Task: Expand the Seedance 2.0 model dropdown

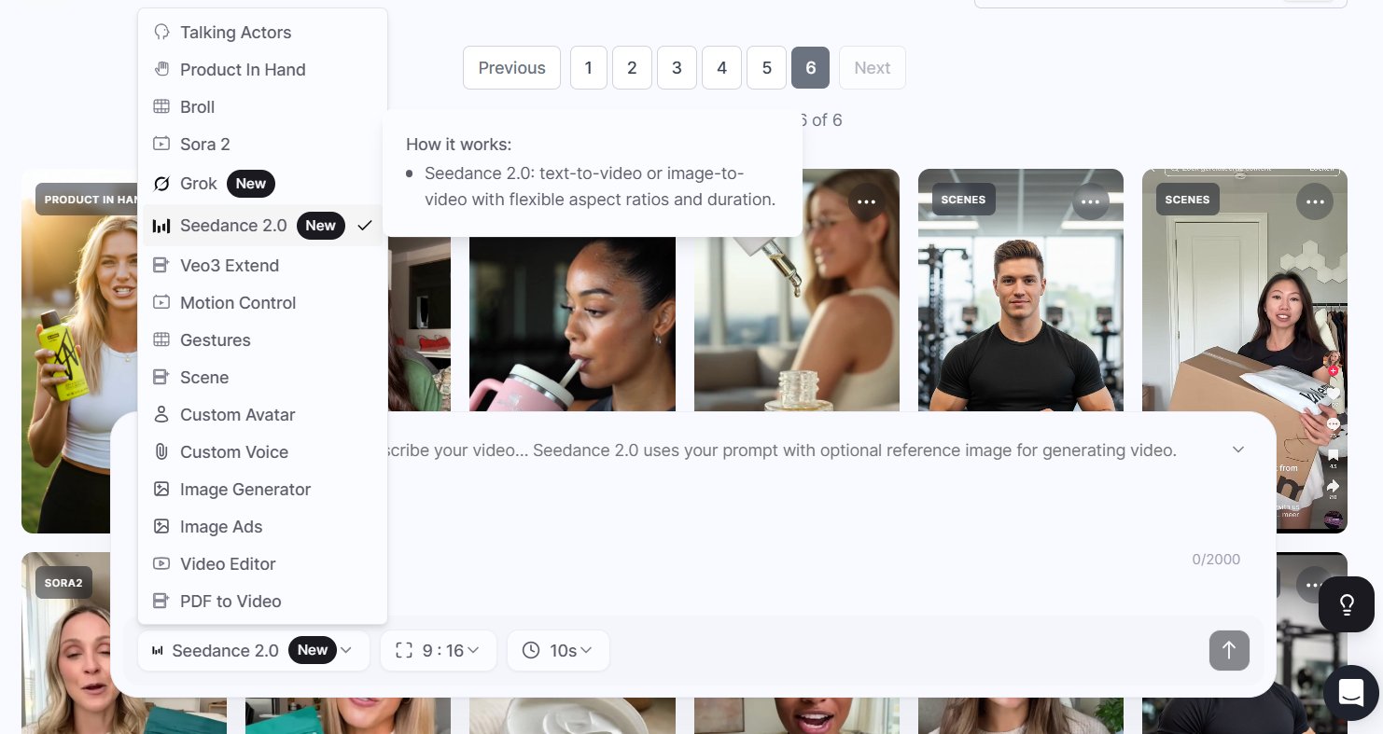Action: point(253,650)
